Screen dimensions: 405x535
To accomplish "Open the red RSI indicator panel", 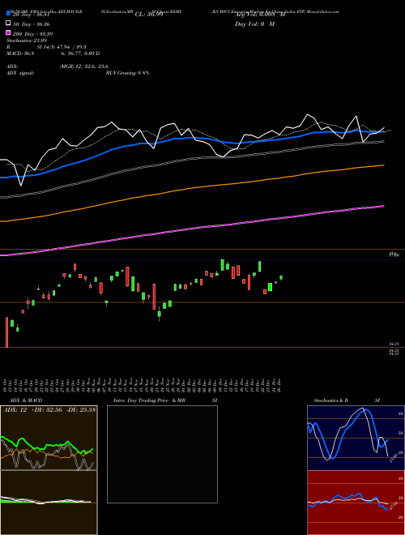I will [356, 503].
